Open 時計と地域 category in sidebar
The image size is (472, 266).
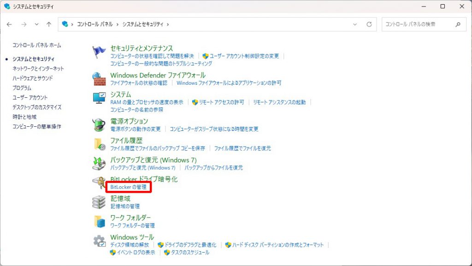pyautogui.click(x=24, y=117)
